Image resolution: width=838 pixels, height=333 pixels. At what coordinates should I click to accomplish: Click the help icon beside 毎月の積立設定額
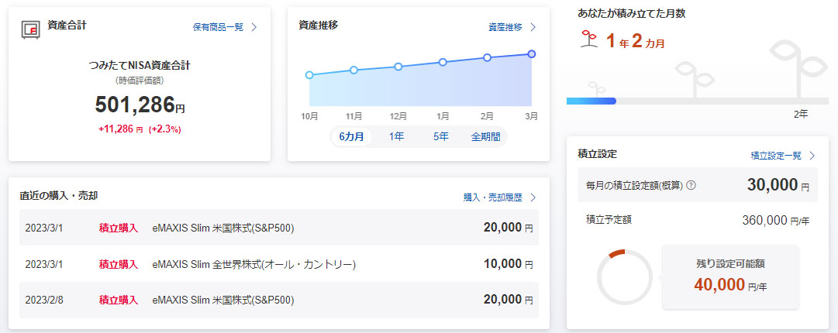691,186
